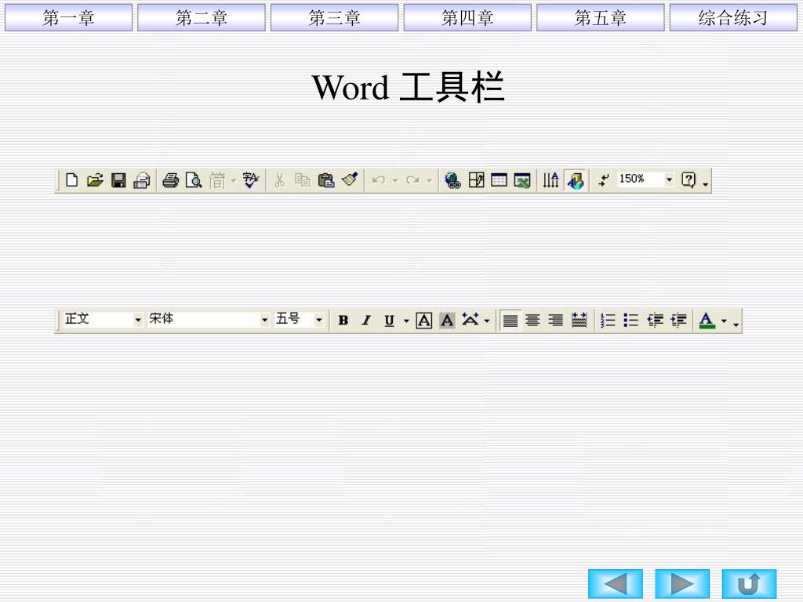803x602 pixels.
Task: Expand the formatting toolbar more-buttons arrow
Action: (736, 324)
